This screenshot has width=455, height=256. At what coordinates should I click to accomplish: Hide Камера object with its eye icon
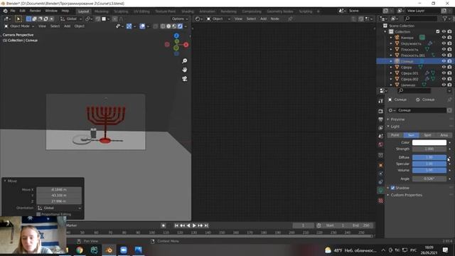pos(444,38)
